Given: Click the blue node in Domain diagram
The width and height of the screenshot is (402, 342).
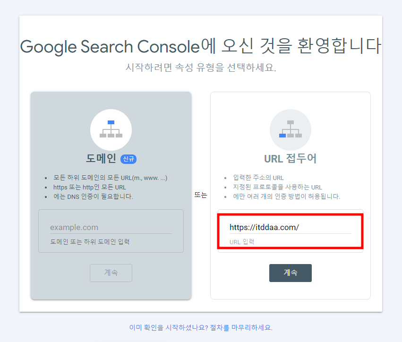Looking at the screenshot, I should pyautogui.click(x=111, y=122).
